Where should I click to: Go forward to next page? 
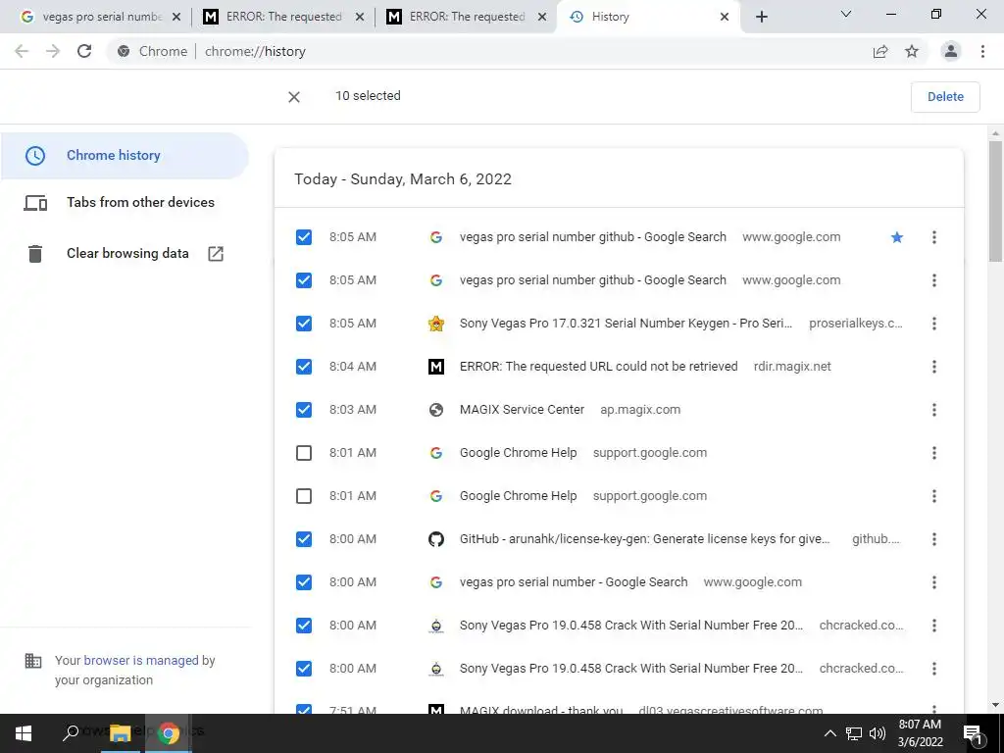[x=53, y=51]
